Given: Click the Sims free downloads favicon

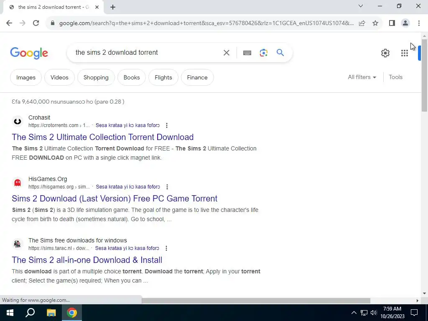Looking at the screenshot, I should pyautogui.click(x=18, y=244).
